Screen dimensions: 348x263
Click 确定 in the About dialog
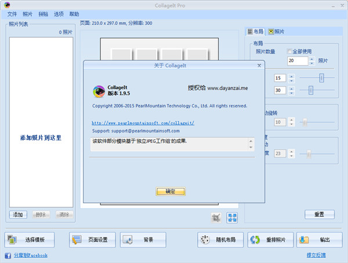(x=171, y=192)
